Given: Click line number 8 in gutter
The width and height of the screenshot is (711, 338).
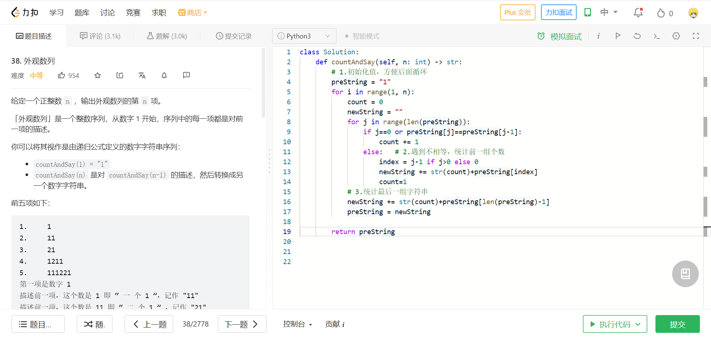Looking at the screenshot, I should pos(288,122).
